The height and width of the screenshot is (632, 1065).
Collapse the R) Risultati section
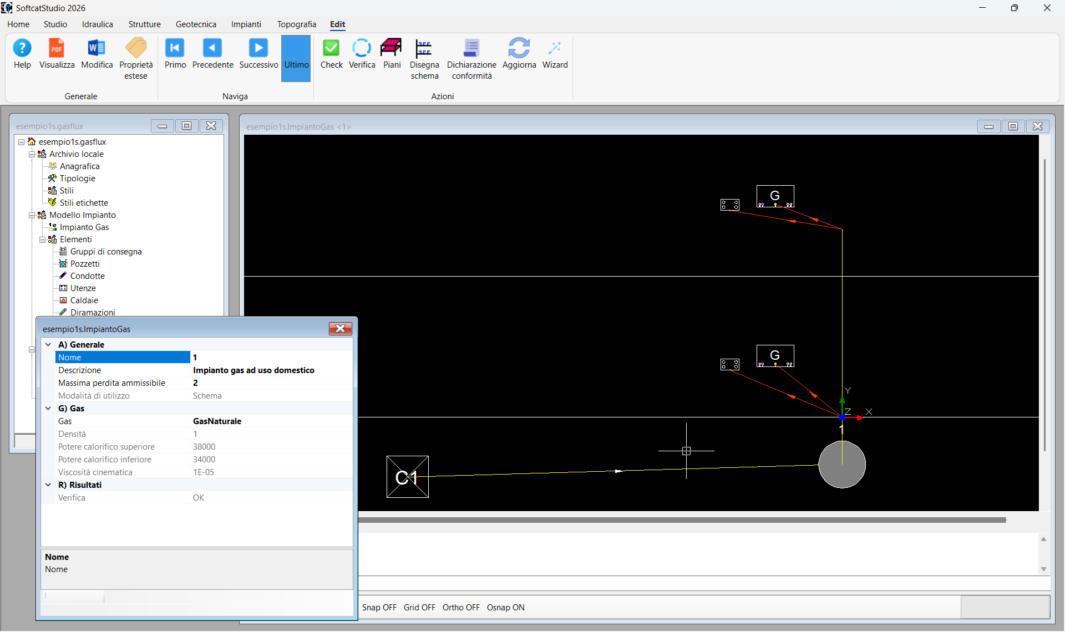pos(48,485)
